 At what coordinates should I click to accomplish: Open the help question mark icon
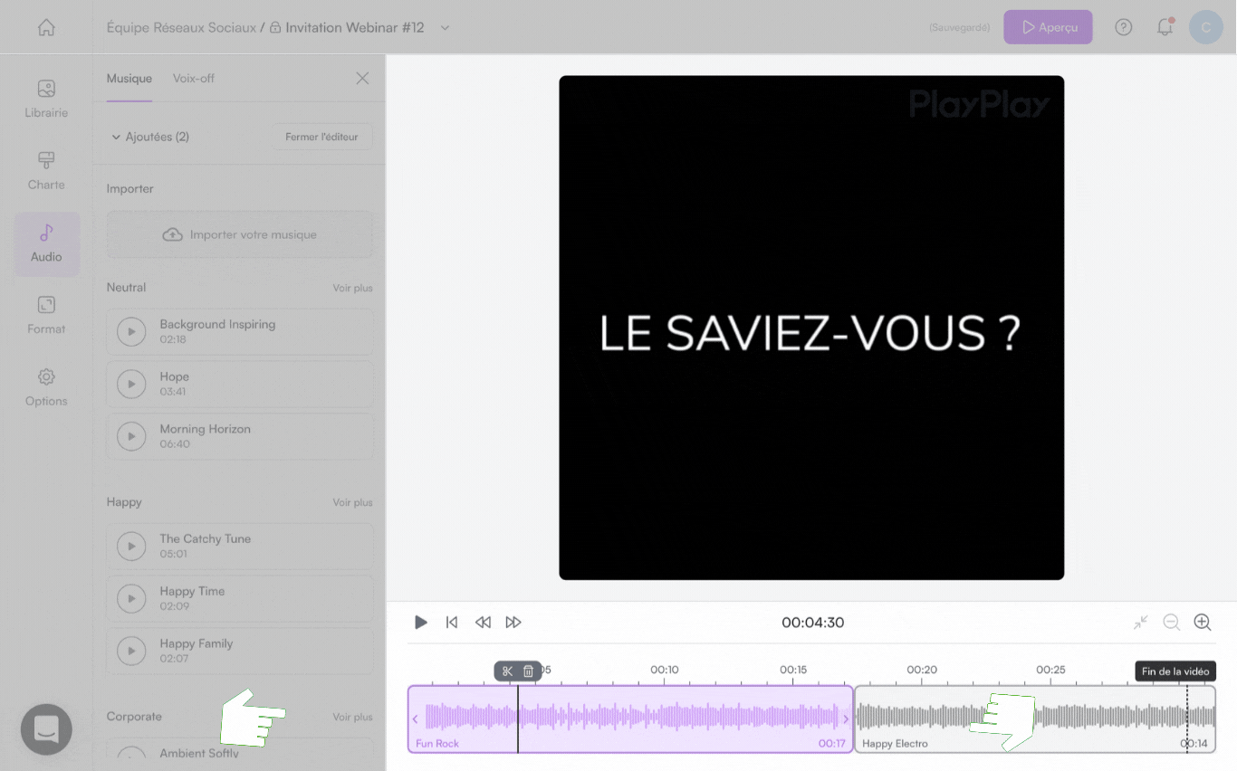(1124, 27)
